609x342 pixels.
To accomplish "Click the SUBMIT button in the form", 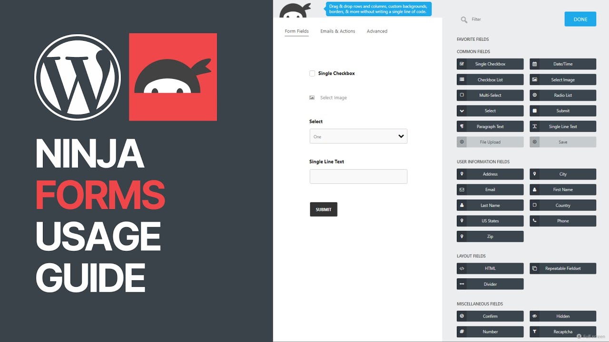I will (324, 209).
